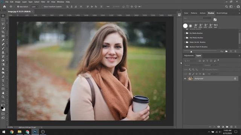Viewport: 241px width, 135px height.
Task: Enable the Auto-Select checkbox
Action: pyautogui.click(x=18, y=7)
